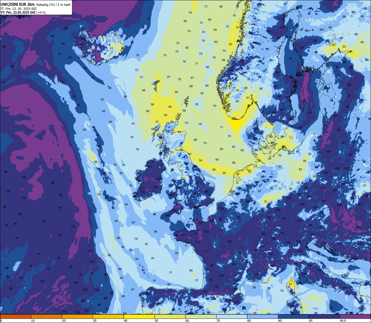Image resolution: width=371 pixels, height=323 pixels.
Task: Select the pale yellow 50–60 legend swatch
Action: [x=170, y=317]
